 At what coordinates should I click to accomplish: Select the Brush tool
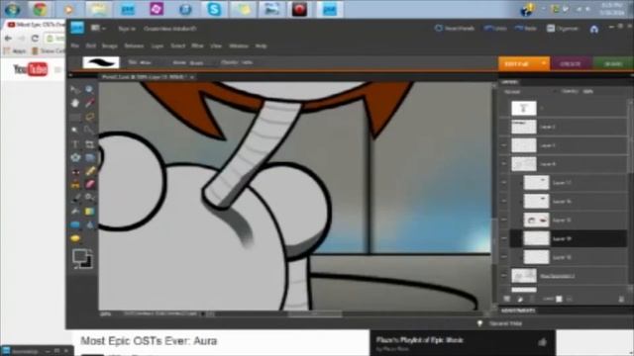click(75, 198)
